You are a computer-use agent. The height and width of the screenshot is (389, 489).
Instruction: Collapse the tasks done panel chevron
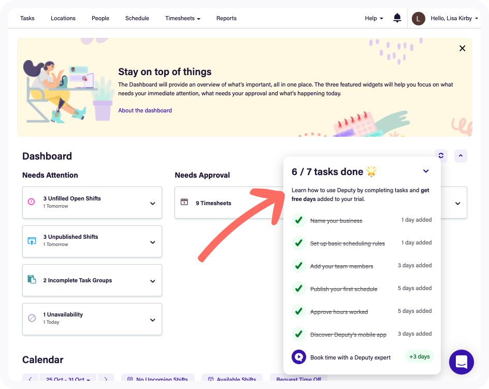pos(426,171)
